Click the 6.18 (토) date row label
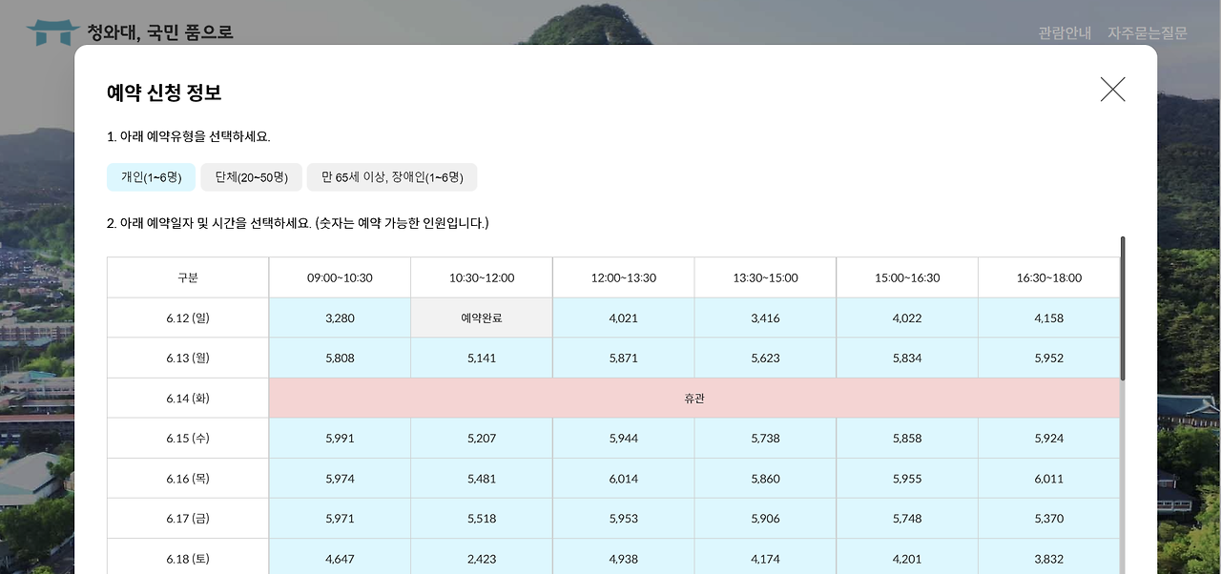1221x574 pixels. [188, 557]
